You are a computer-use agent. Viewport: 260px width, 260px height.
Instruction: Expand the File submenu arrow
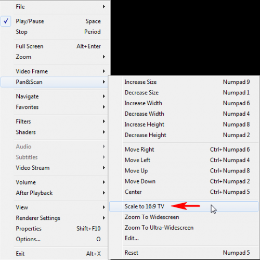104,7
